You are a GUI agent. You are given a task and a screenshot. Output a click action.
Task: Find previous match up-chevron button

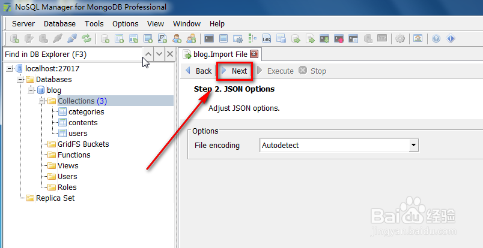148,54
